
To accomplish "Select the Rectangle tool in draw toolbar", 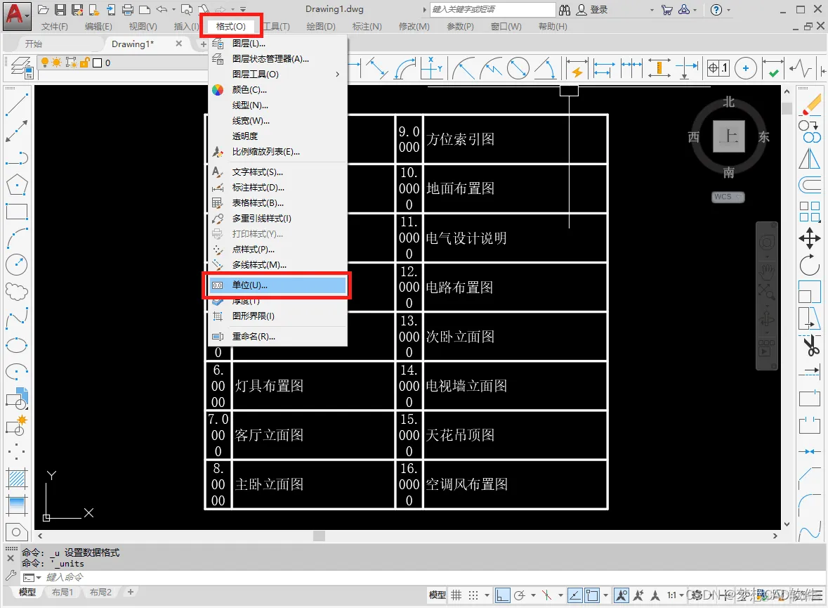I will pyautogui.click(x=16, y=212).
